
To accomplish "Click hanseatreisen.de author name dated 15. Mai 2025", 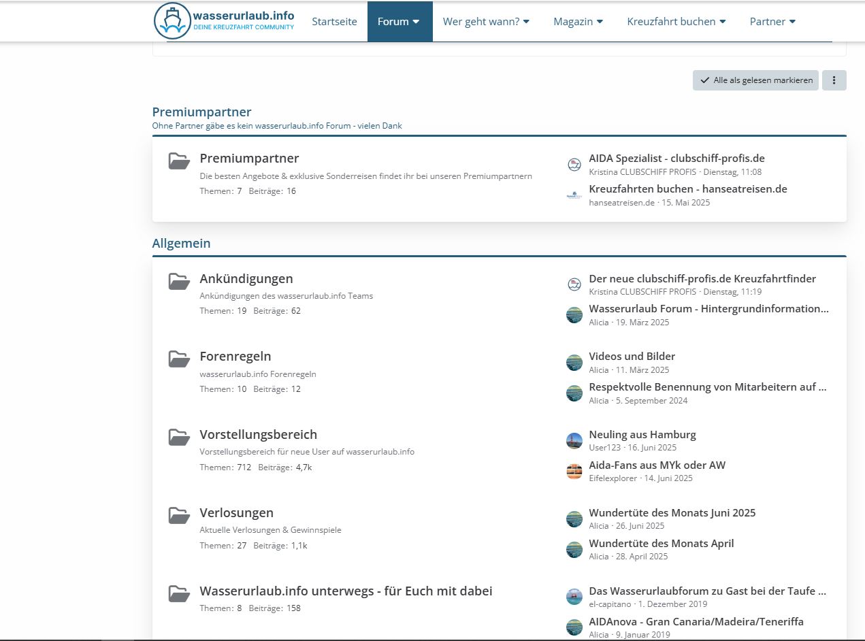I will tap(622, 202).
